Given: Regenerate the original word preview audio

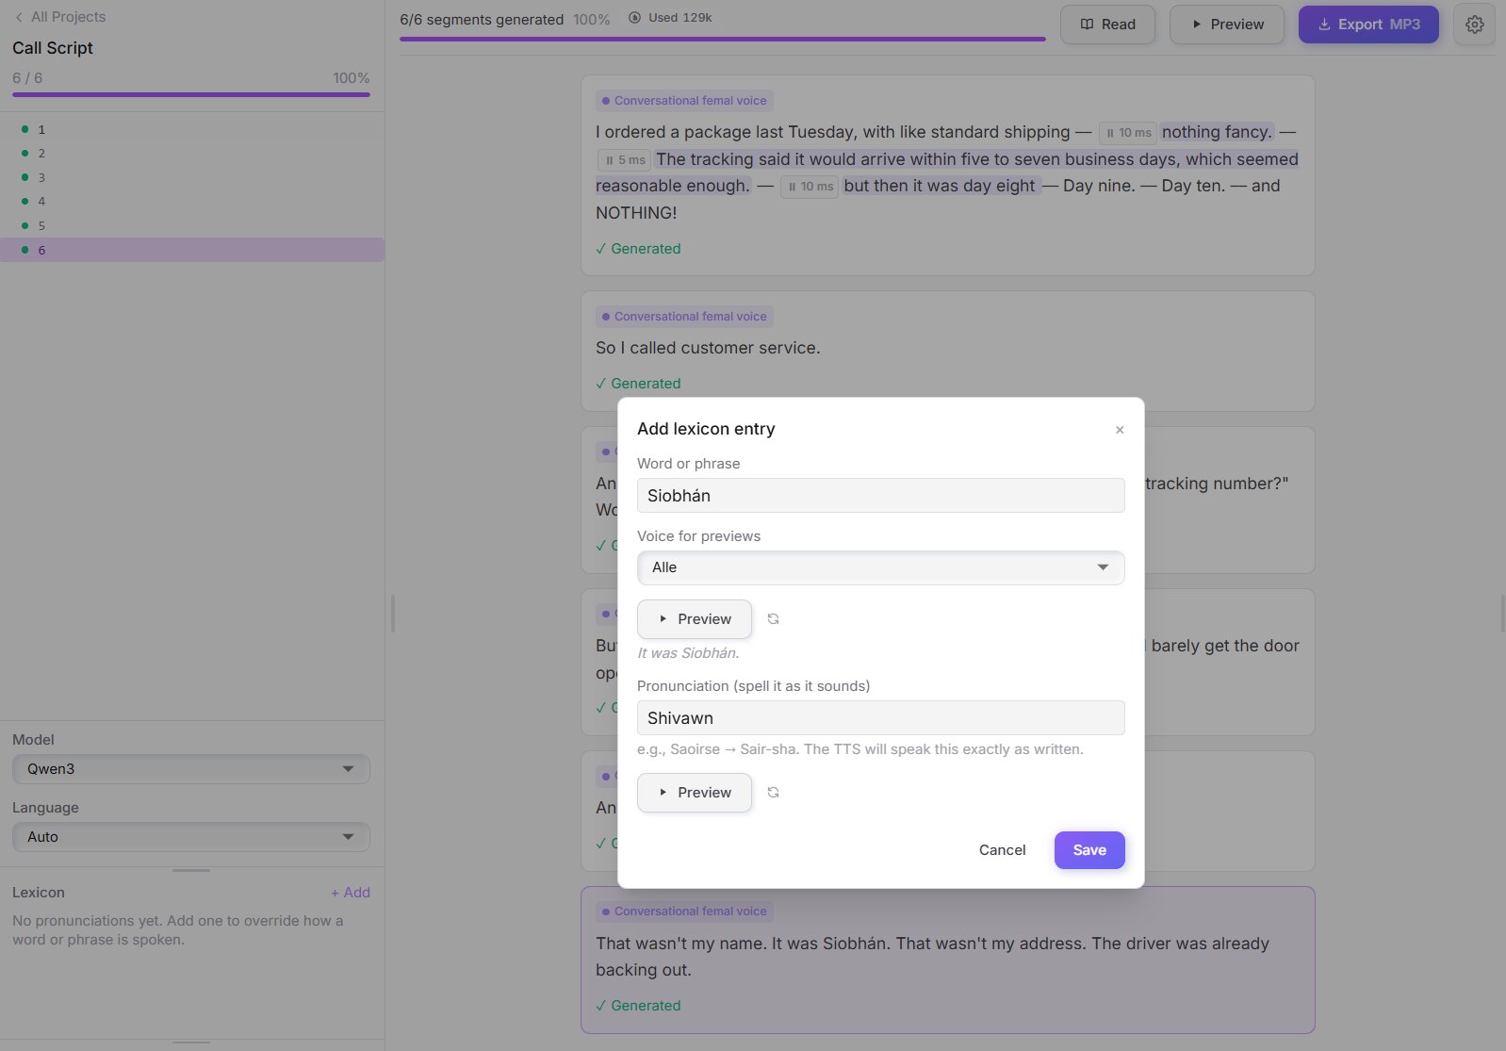Looking at the screenshot, I should pos(773,619).
